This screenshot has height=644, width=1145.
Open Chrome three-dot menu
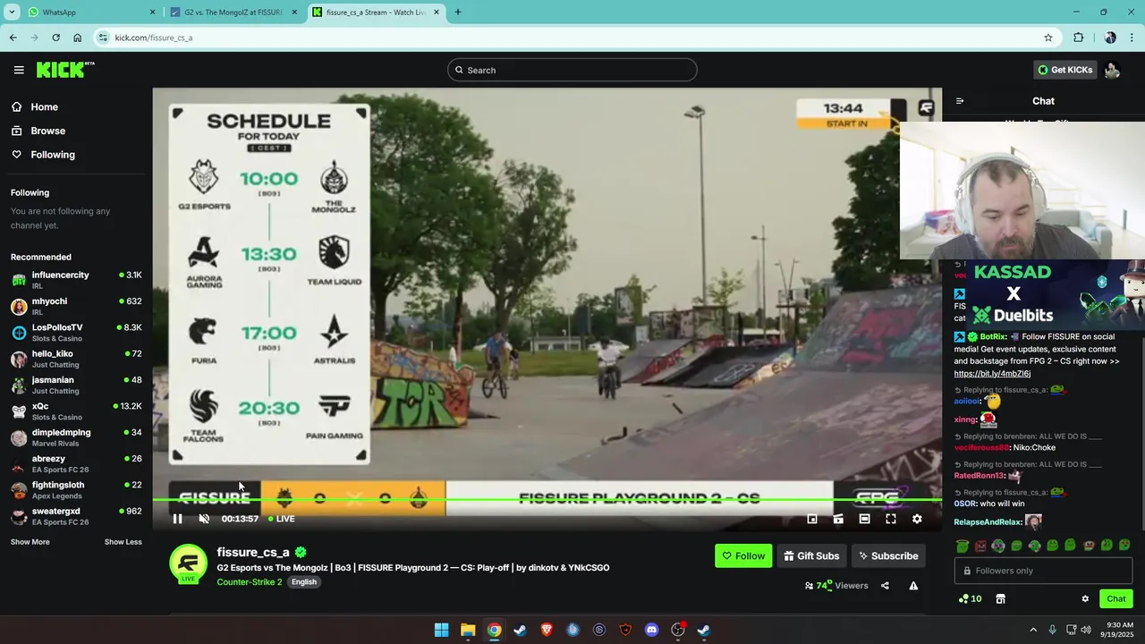click(1132, 38)
